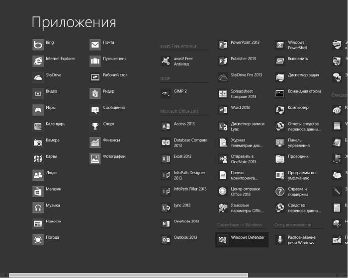
Task: Open SkyDrive cloud icon
Action: 38,77
